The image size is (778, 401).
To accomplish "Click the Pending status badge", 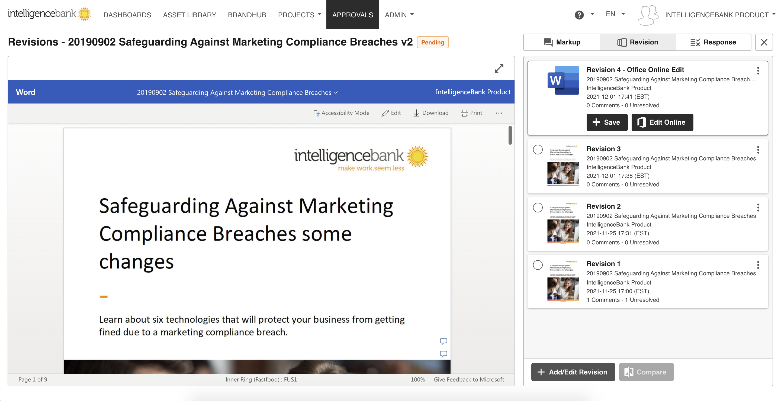I will point(432,42).
